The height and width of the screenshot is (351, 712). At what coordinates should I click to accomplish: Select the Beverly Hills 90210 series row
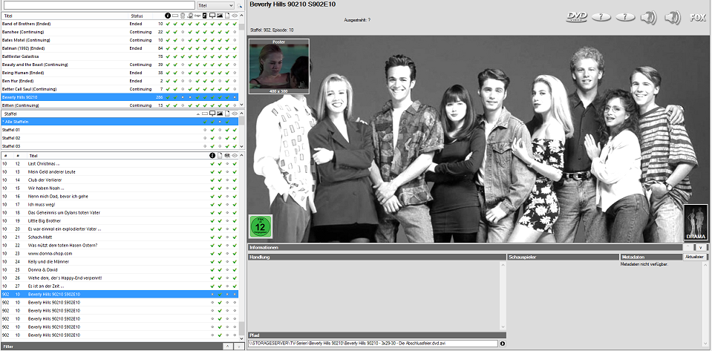click(120, 97)
